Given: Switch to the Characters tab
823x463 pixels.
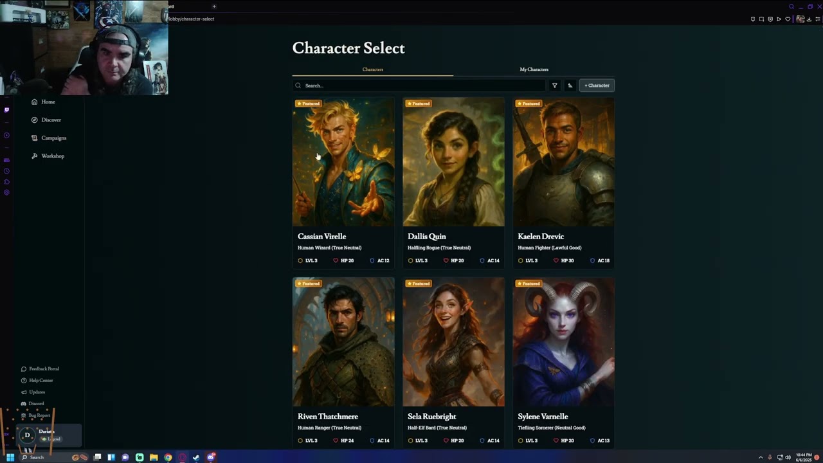Looking at the screenshot, I should 373,69.
